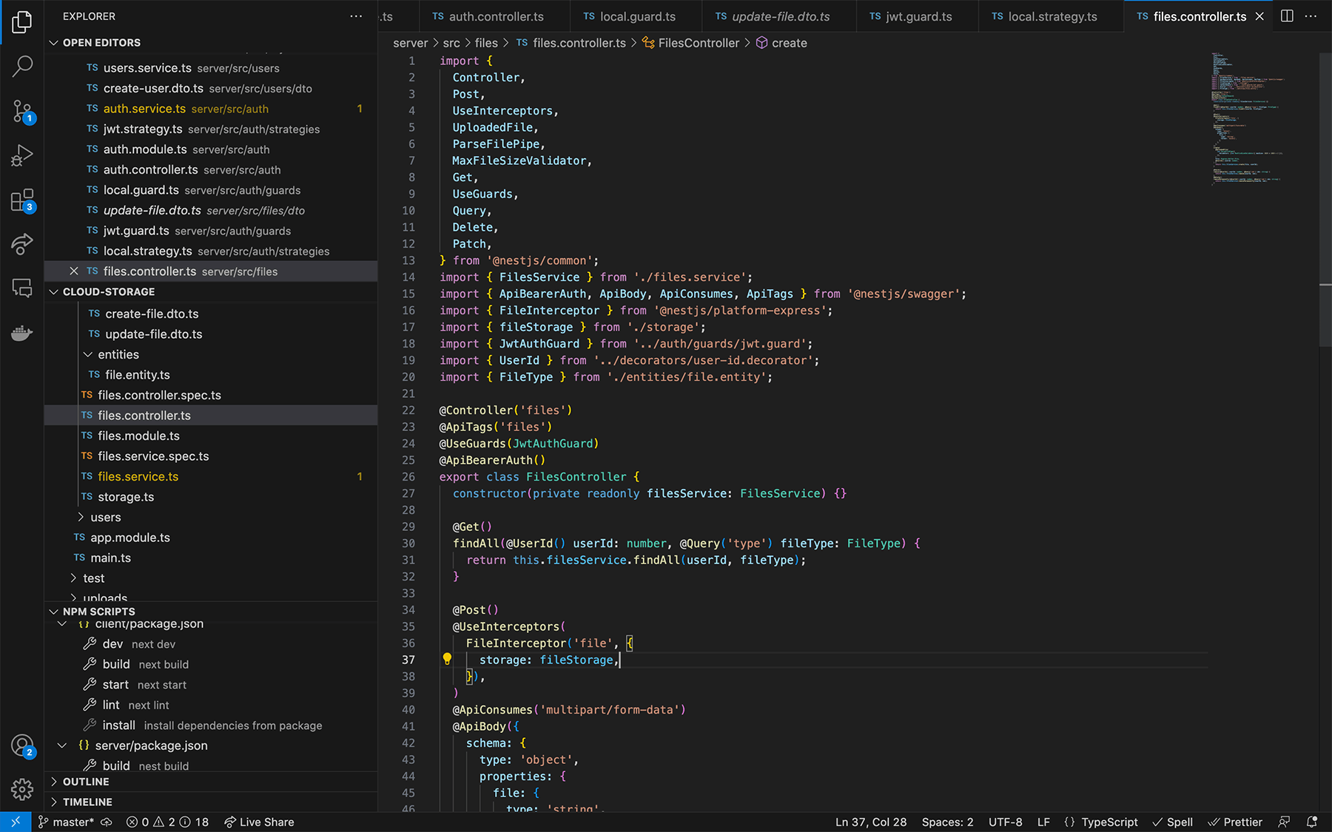Switch to local.guard.ts tab
Image resolution: width=1332 pixels, height=832 pixels.
(x=637, y=16)
